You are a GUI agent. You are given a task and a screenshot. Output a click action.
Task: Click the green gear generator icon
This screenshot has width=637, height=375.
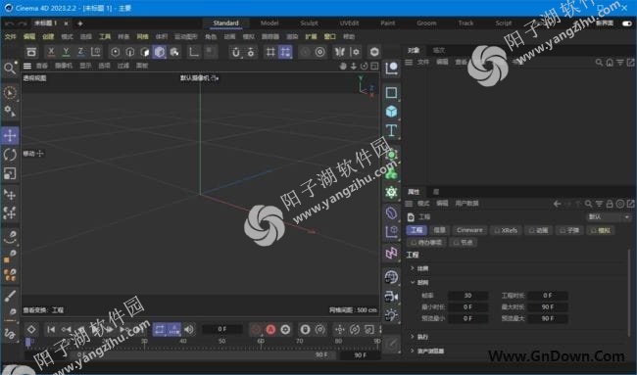click(391, 192)
